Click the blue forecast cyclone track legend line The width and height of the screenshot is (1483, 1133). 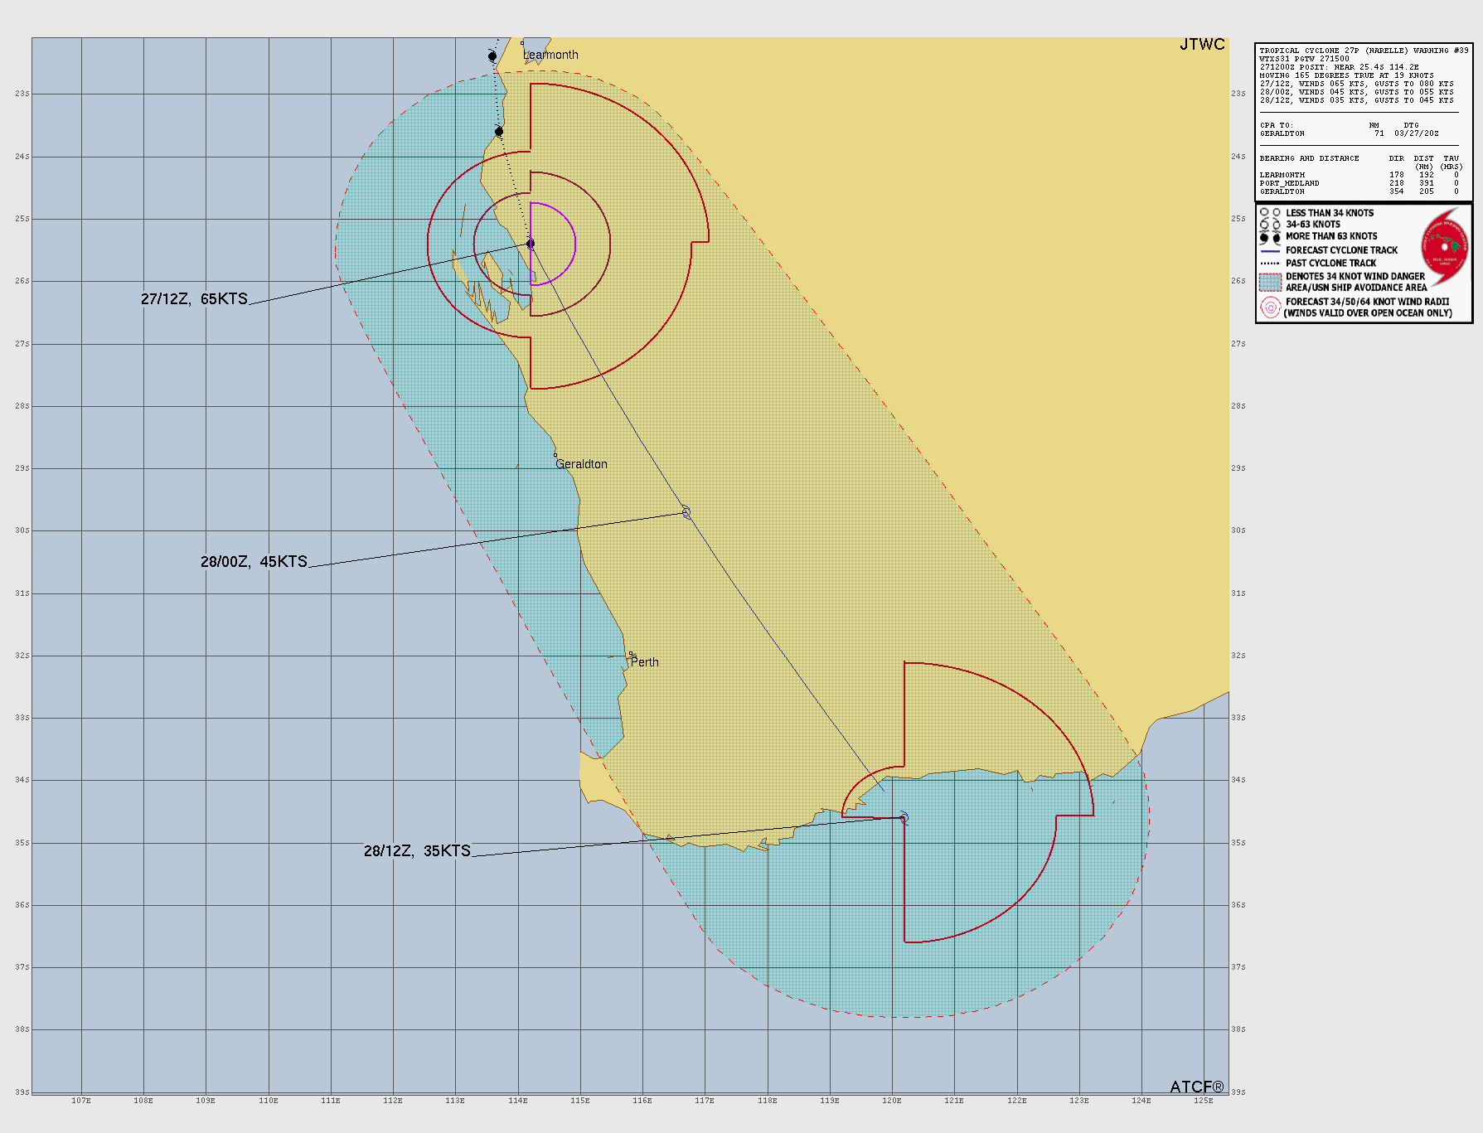(1270, 250)
